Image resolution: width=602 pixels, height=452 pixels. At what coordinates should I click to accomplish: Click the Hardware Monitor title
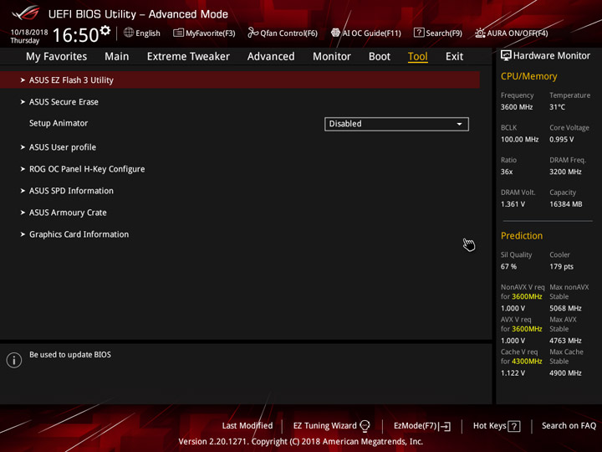point(552,56)
